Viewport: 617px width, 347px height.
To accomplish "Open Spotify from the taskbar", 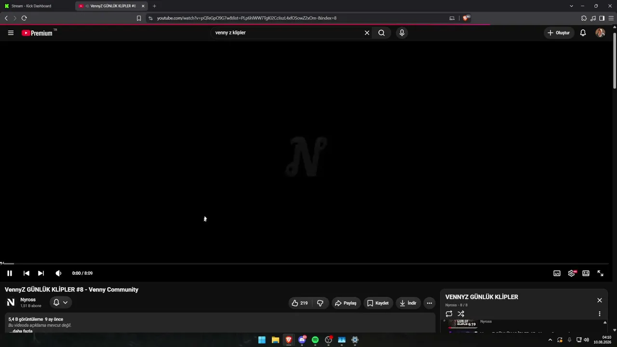I will [315, 340].
